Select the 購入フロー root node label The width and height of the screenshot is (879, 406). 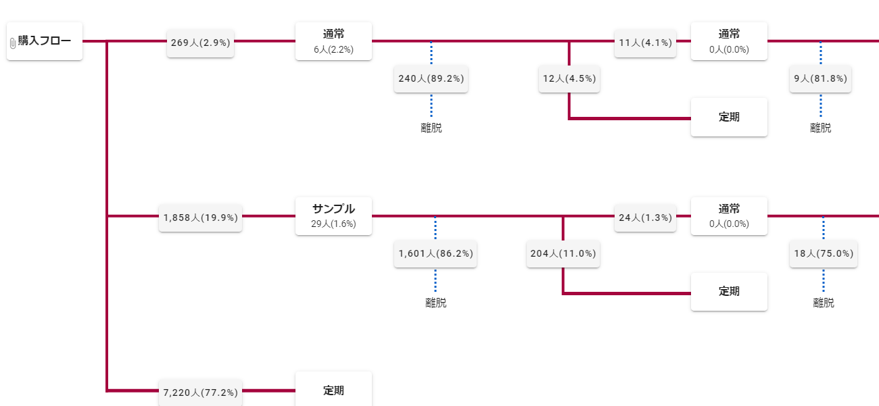point(45,41)
